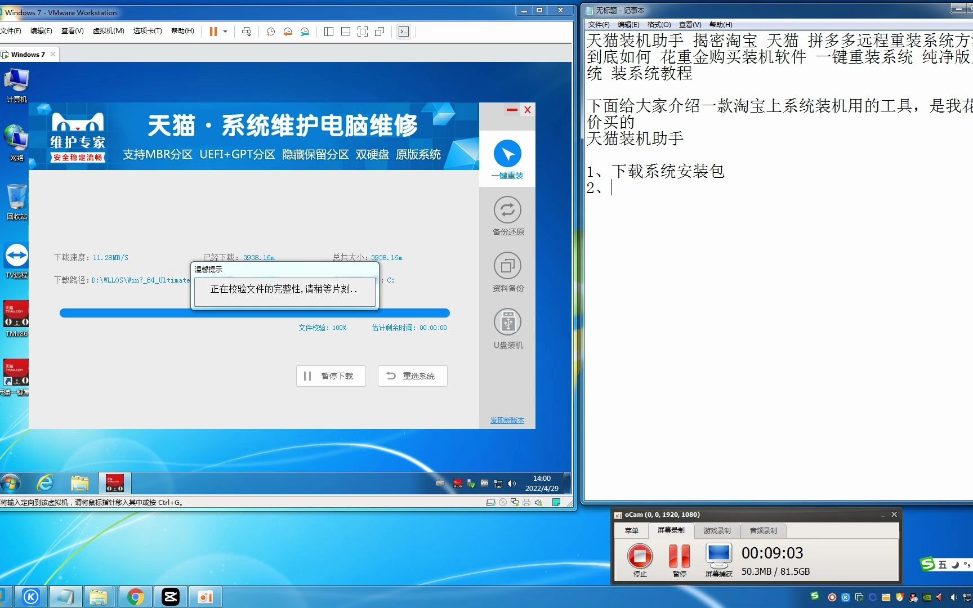Click the VMware sound card status icon
Screen dimensions: 973x608
point(538,503)
